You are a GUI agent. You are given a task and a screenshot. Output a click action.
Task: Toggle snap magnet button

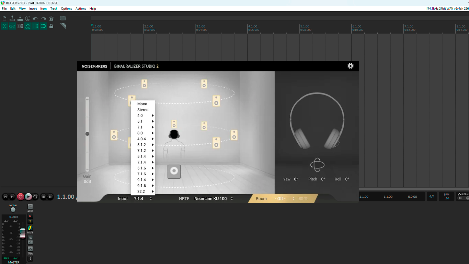coord(44,26)
